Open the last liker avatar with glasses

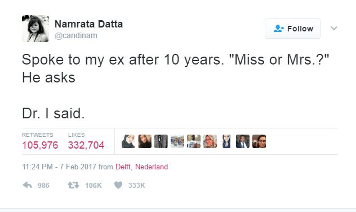[259, 141]
